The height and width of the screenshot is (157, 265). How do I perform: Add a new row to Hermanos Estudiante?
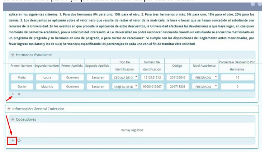coord(13,94)
